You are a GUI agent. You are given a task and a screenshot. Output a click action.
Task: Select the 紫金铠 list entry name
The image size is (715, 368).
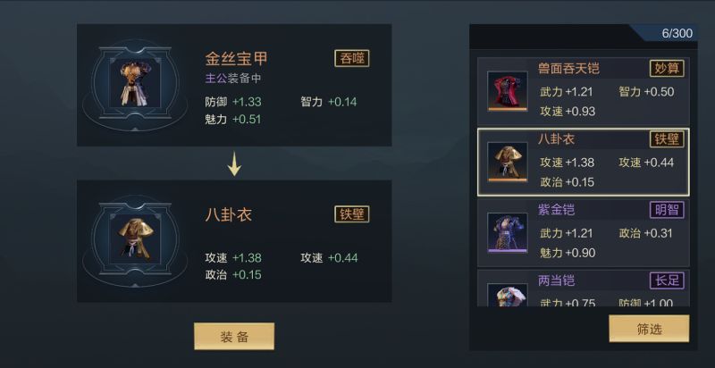pyautogui.click(x=556, y=210)
